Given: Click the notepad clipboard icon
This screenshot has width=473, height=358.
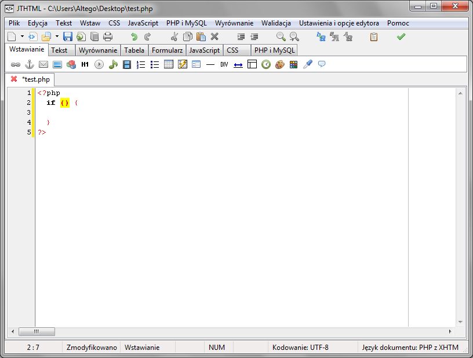Looking at the screenshot, I should [374, 36].
